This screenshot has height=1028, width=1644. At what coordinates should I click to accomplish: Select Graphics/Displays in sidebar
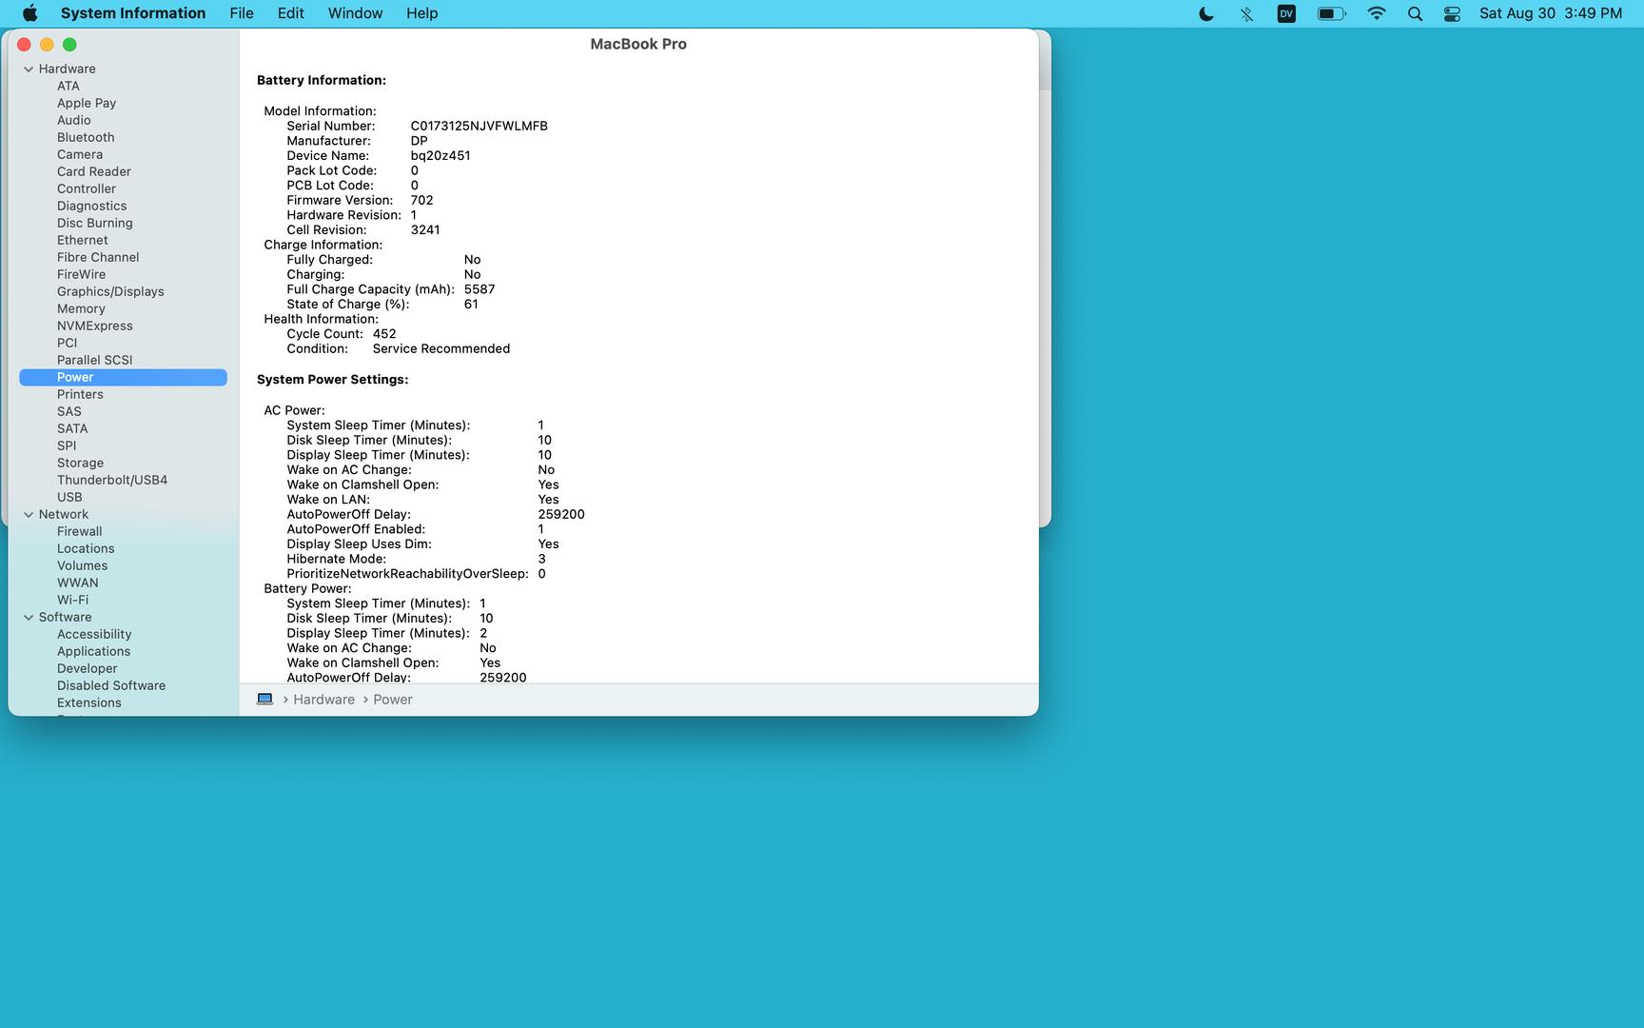coord(110,291)
